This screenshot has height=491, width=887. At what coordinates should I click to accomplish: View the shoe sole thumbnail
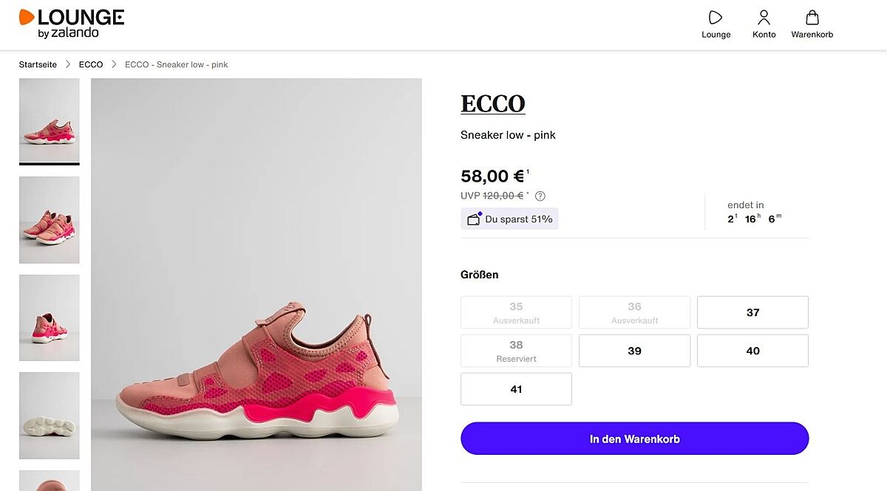[50, 416]
